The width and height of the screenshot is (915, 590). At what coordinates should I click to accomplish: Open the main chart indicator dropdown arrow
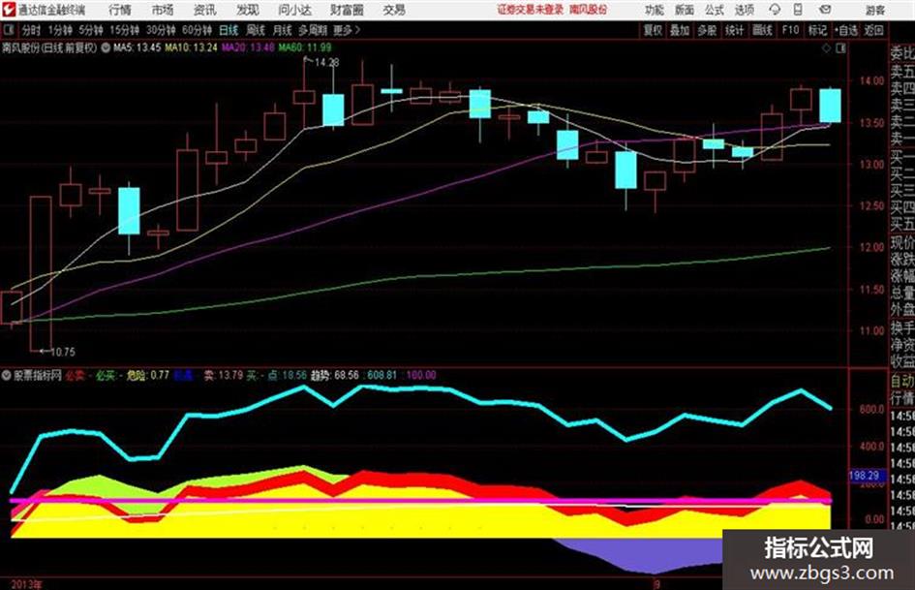pos(106,47)
